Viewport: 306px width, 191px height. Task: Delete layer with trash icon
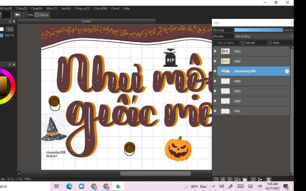pos(269,179)
